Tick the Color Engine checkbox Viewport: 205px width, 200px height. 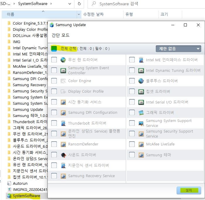click(54, 81)
